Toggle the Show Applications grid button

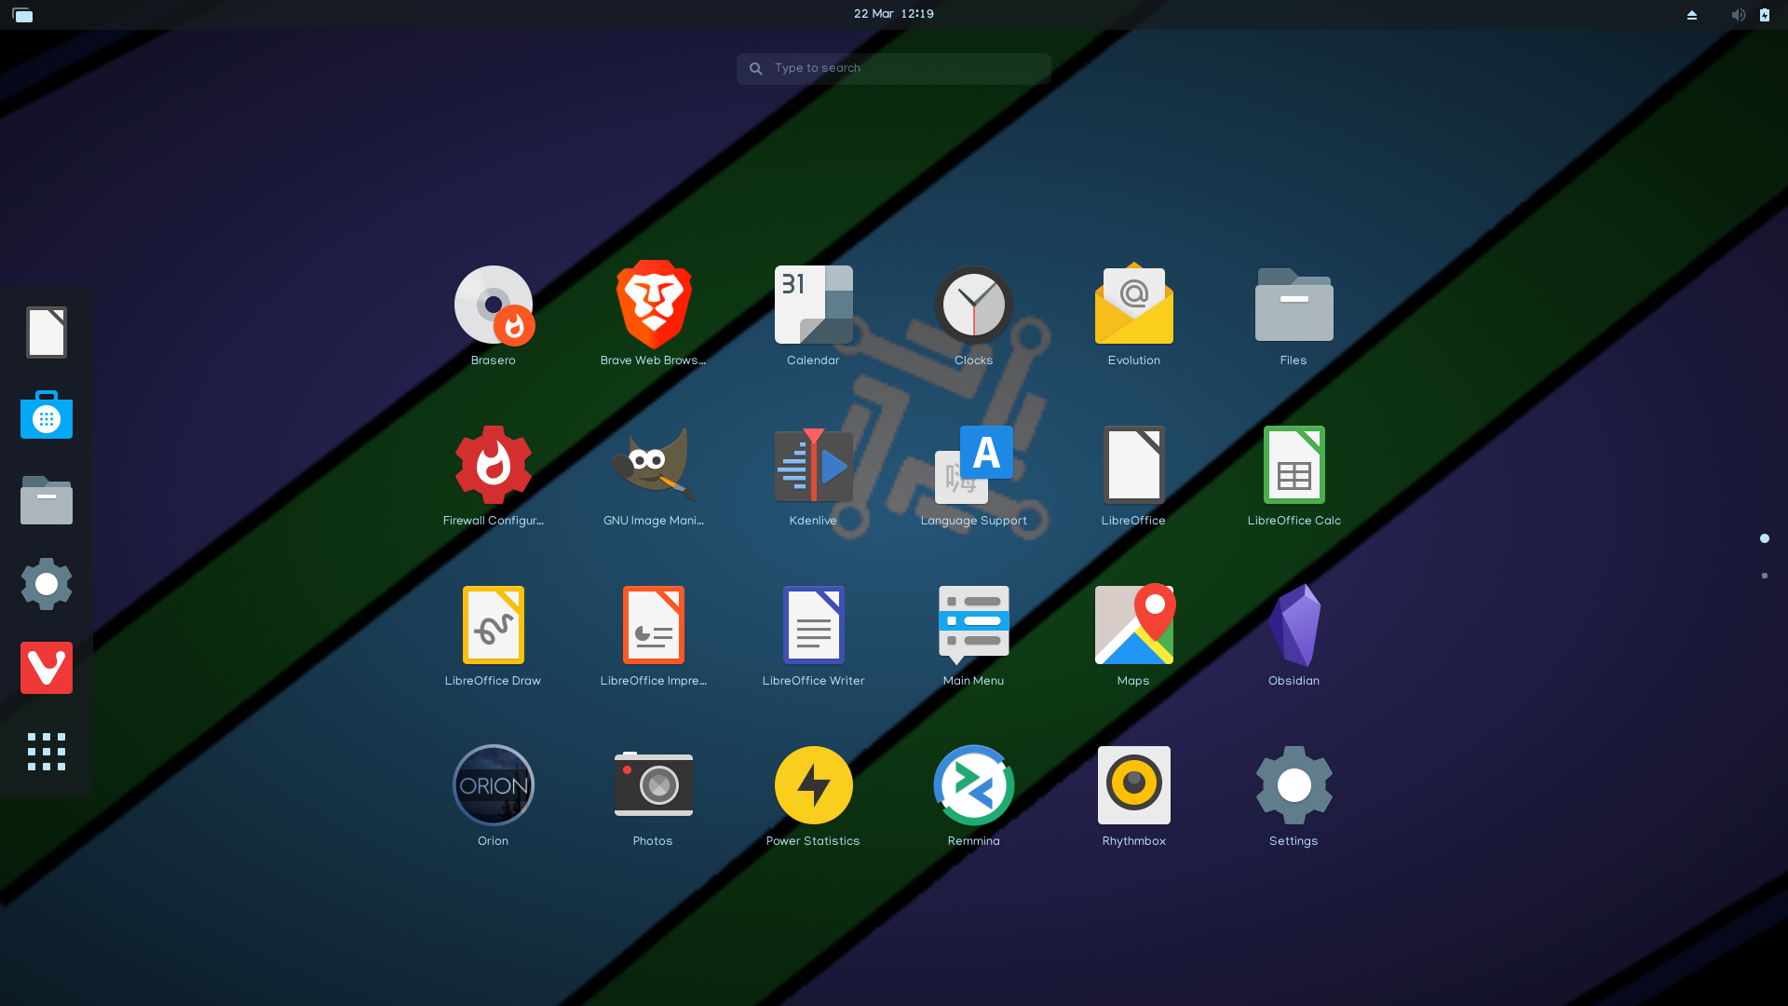point(47,752)
